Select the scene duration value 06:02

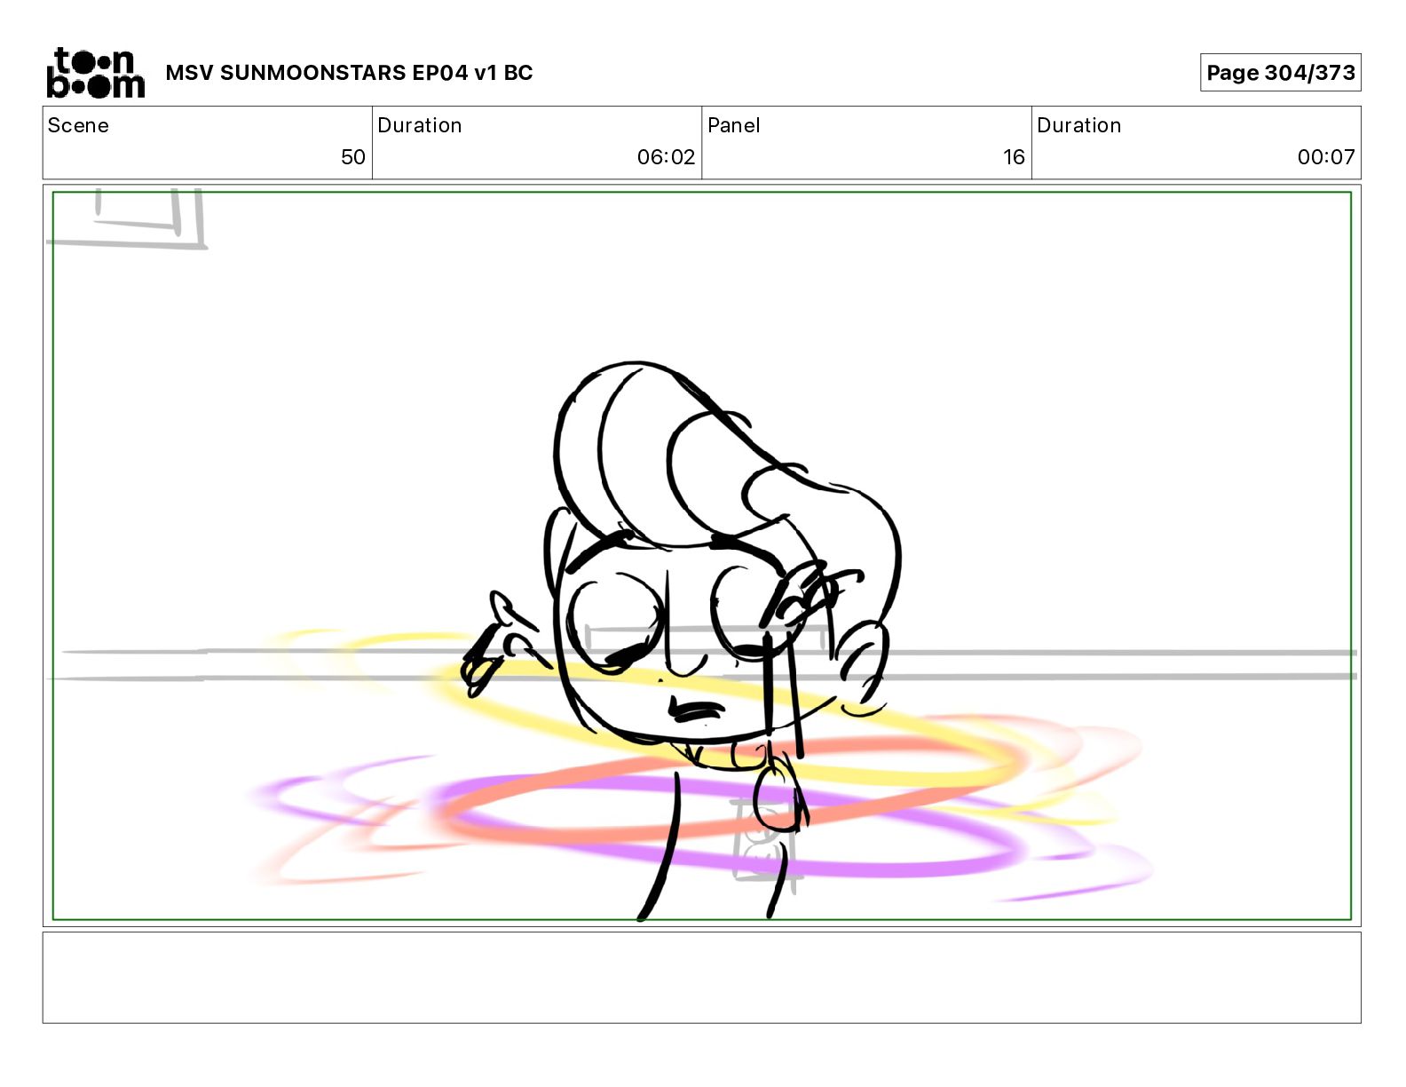666,157
